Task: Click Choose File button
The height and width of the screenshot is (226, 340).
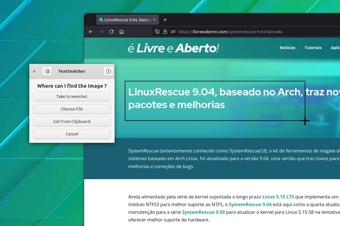Action: coord(72,109)
